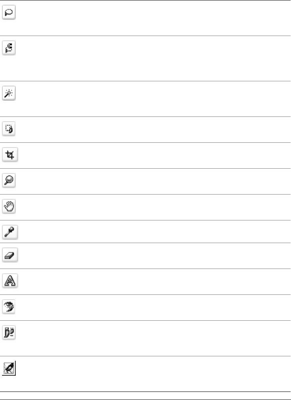Select the Eyedropper tool
291x400 pixels.
coord(10,232)
